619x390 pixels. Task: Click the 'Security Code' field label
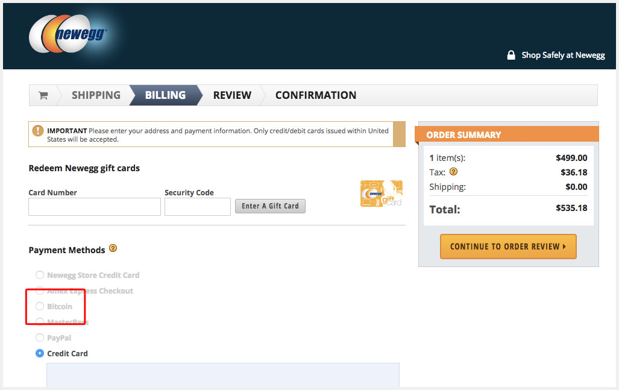pos(189,193)
